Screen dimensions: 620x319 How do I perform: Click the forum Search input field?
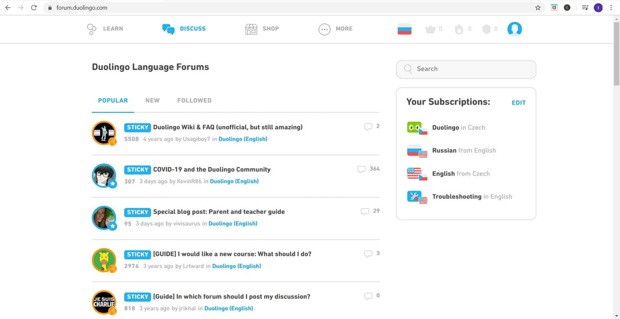pos(466,69)
